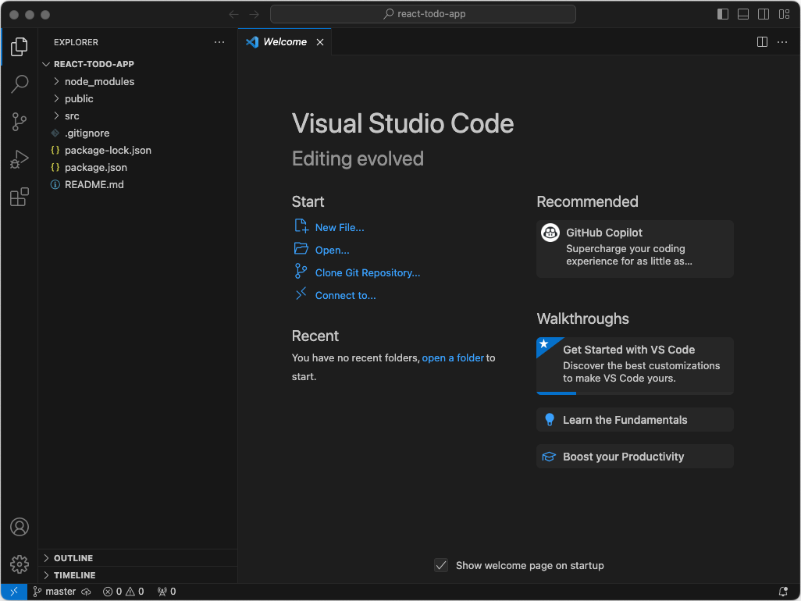The width and height of the screenshot is (801, 601).
Task: Publish branch using the cloud icon
Action: pyautogui.click(x=87, y=592)
